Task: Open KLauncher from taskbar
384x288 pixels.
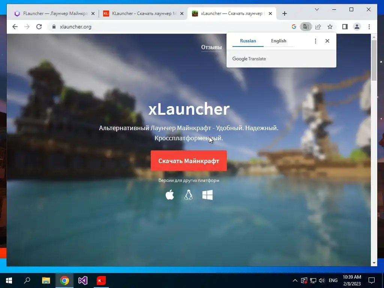Action: click(x=101, y=280)
